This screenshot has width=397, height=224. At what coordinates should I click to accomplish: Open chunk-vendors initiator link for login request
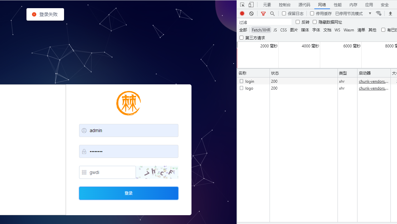click(373, 81)
